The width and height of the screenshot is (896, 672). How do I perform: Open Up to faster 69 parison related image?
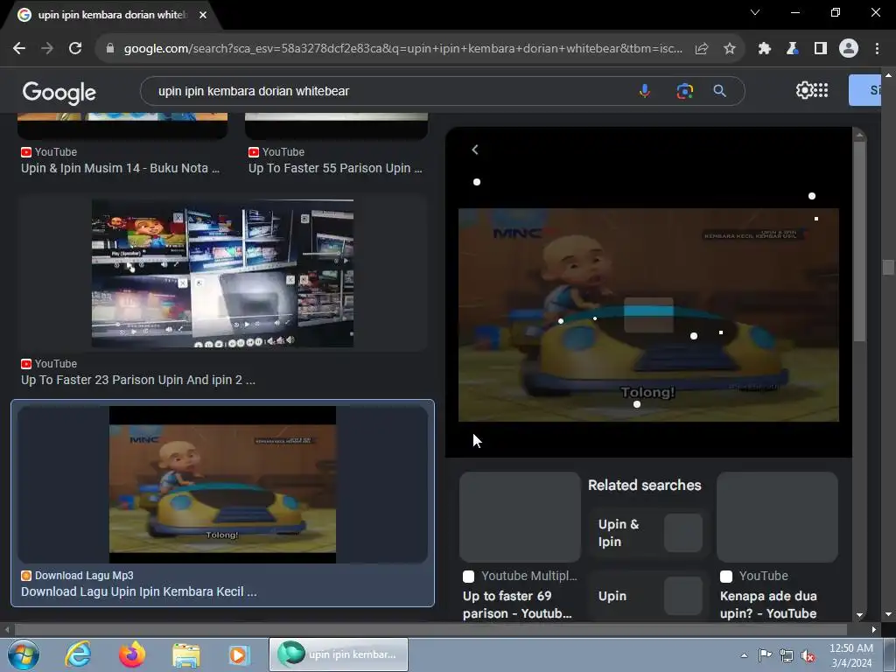520,516
